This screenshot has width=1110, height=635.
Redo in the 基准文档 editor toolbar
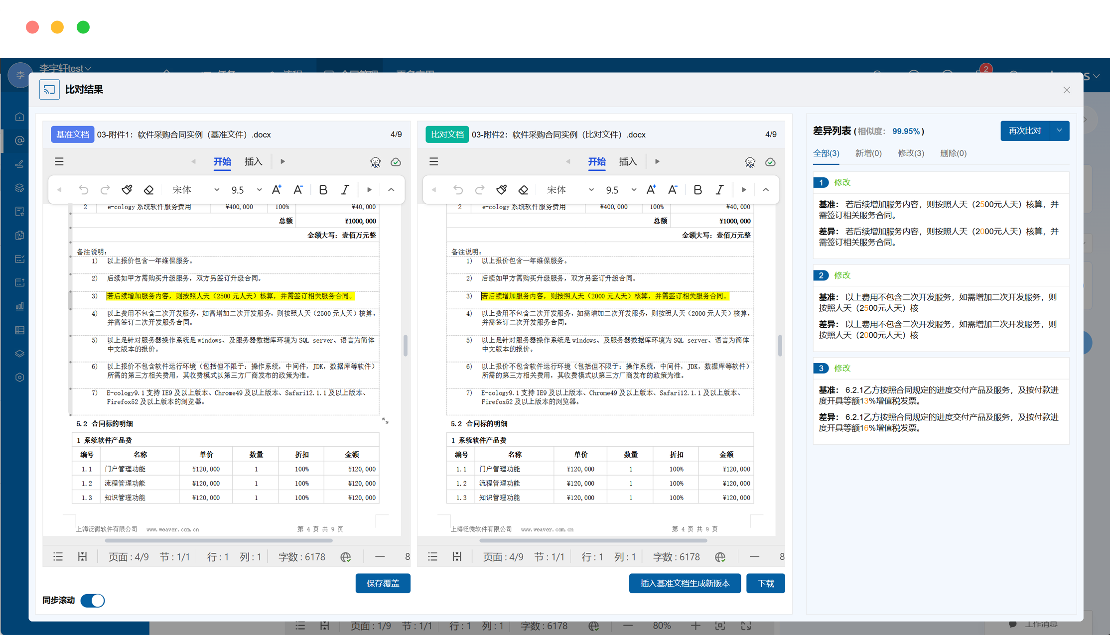click(105, 190)
